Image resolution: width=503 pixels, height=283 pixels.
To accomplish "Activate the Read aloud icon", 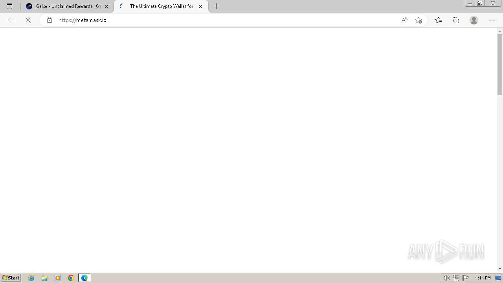I will [x=404, y=20].
